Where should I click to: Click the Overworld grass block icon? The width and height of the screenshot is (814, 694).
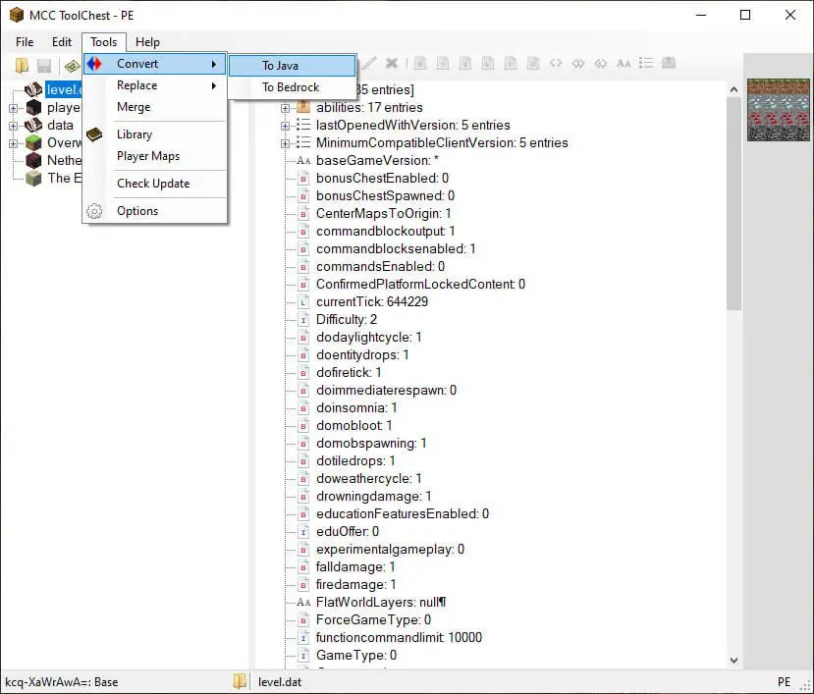pos(33,142)
